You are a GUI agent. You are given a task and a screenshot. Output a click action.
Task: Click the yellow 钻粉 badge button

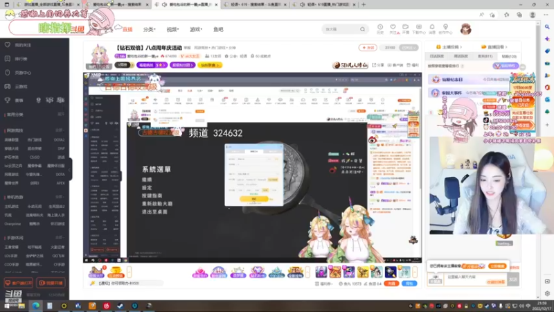click(x=210, y=65)
